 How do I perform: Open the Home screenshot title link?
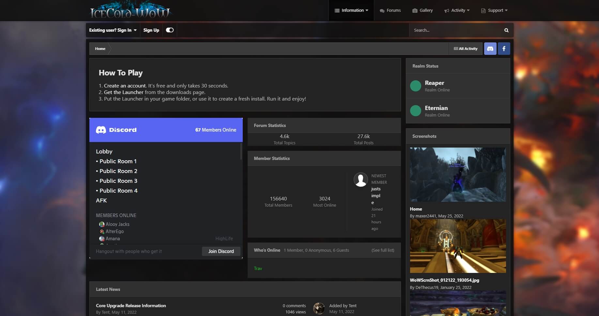click(416, 209)
